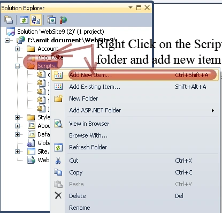
Task: Close the Solution Explorer panel
Action: click(147, 7)
